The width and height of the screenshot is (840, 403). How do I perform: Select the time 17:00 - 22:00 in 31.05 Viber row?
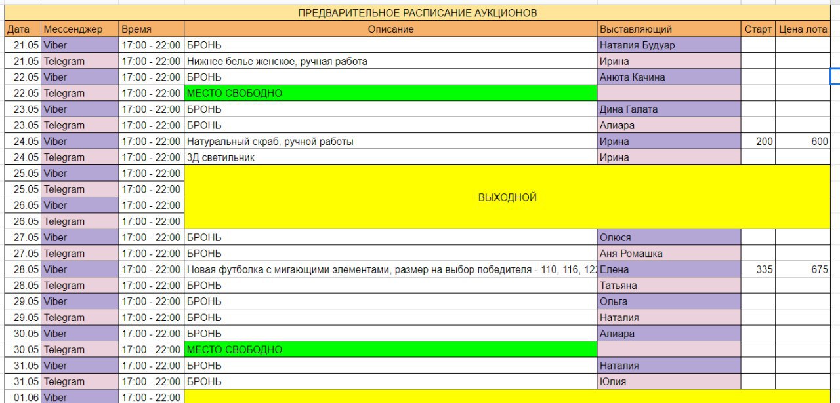coord(152,366)
